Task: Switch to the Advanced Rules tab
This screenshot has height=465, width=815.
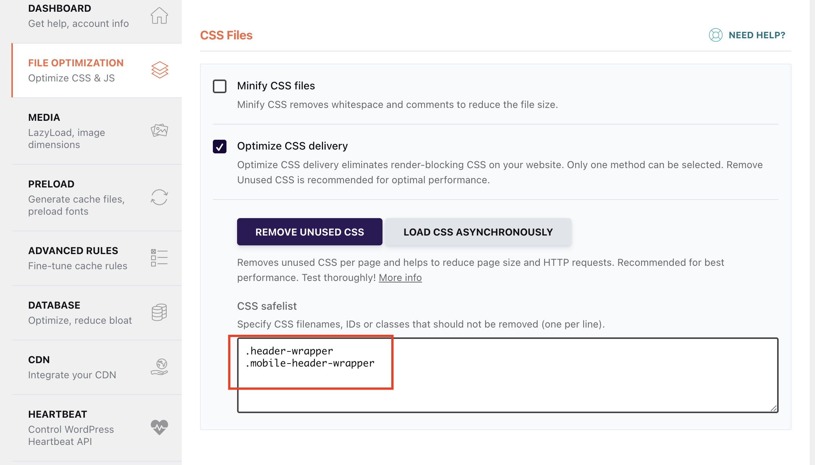Action: tap(97, 258)
